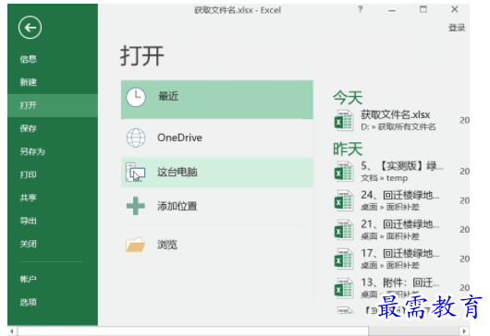Click the path 文档 » temp
This screenshot has height=336, width=490.
pyautogui.click(x=385, y=178)
